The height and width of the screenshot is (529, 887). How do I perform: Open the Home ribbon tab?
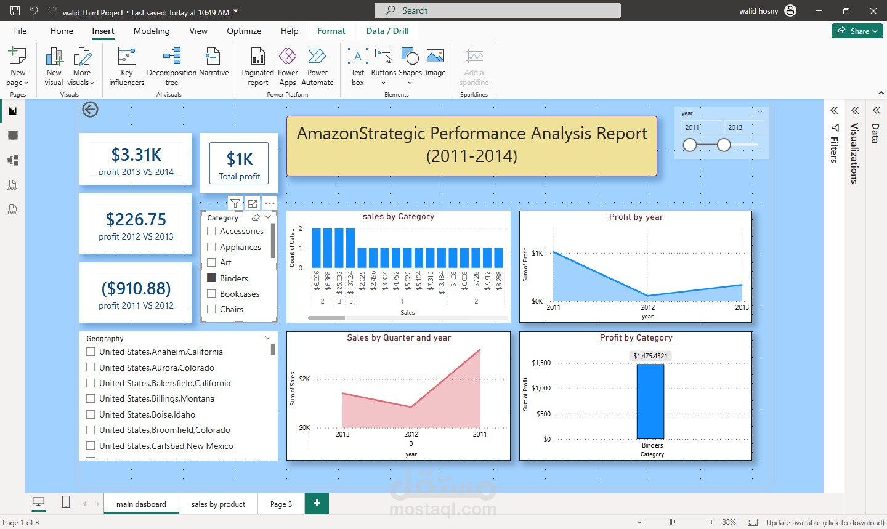point(62,31)
